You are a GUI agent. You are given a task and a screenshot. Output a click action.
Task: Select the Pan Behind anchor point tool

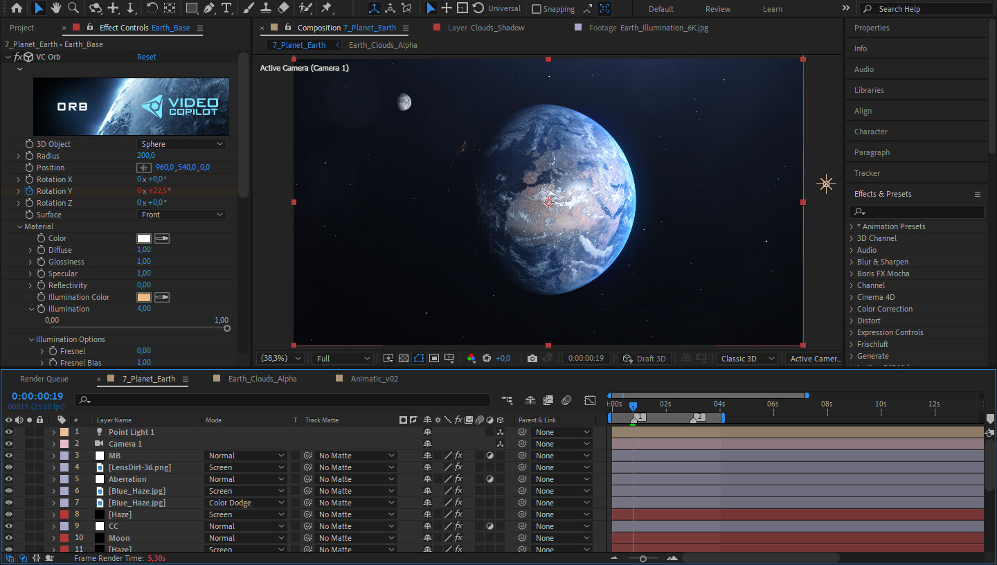[x=170, y=8]
